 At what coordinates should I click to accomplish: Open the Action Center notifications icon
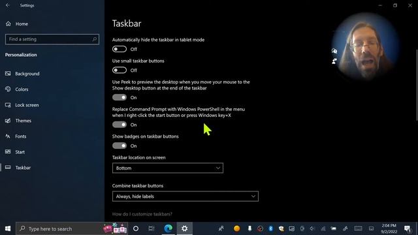click(x=407, y=228)
